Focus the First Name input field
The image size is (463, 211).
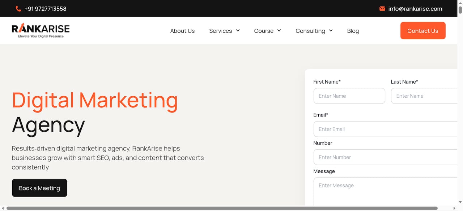click(349, 96)
